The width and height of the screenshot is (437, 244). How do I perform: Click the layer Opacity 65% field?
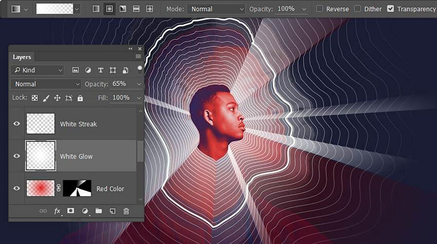coord(122,84)
